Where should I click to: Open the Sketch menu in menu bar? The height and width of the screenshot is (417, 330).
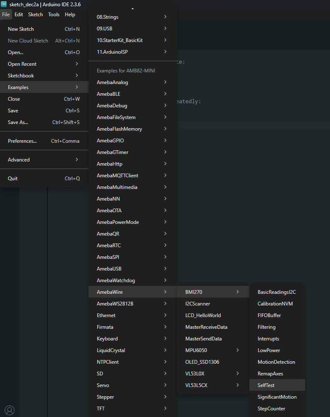point(35,15)
